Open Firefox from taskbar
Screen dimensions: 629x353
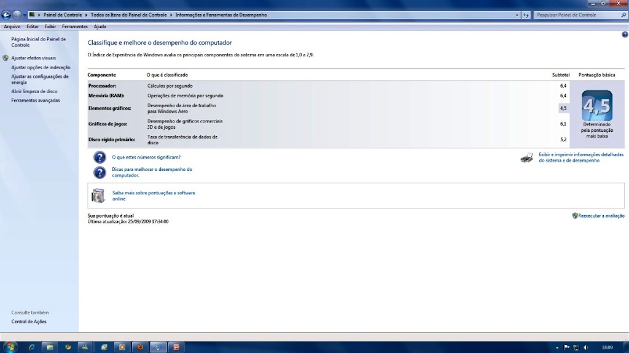tap(140, 347)
